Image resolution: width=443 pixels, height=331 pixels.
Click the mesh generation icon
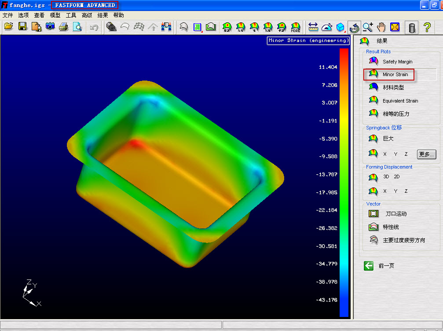[x=139, y=27]
